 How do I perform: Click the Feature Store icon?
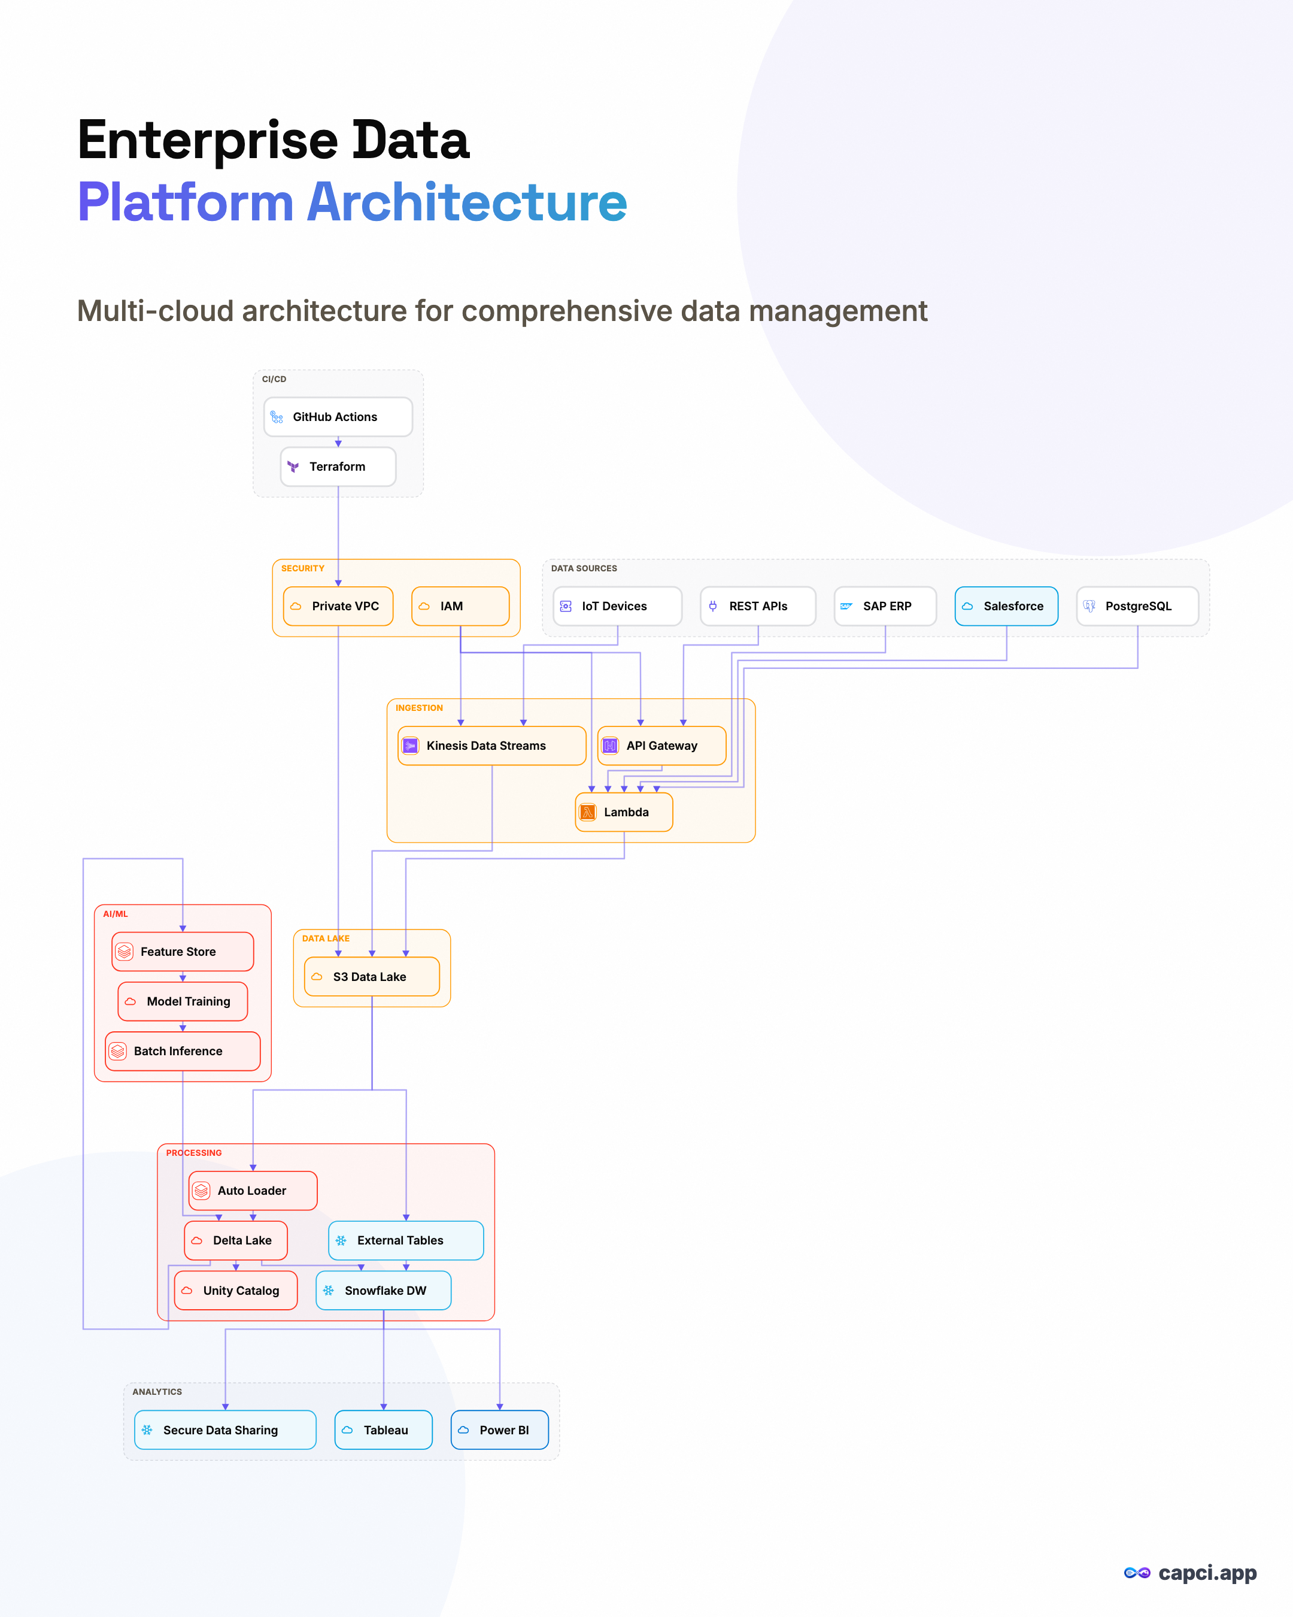click(125, 952)
